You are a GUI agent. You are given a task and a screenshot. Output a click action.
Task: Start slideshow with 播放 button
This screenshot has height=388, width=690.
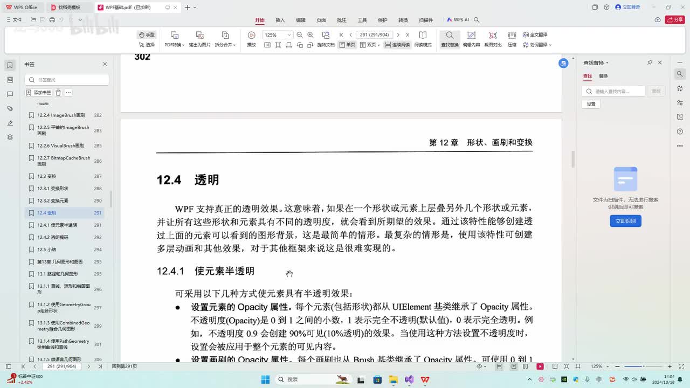tap(251, 39)
